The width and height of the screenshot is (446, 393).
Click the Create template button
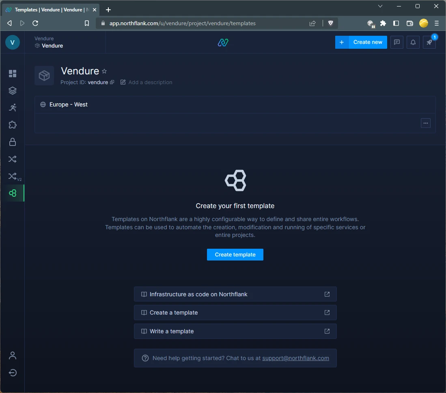[x=235, y=255]
